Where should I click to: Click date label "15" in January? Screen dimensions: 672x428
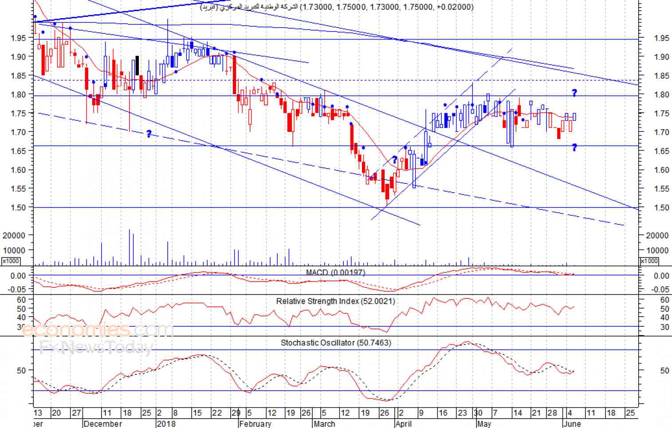197,413
